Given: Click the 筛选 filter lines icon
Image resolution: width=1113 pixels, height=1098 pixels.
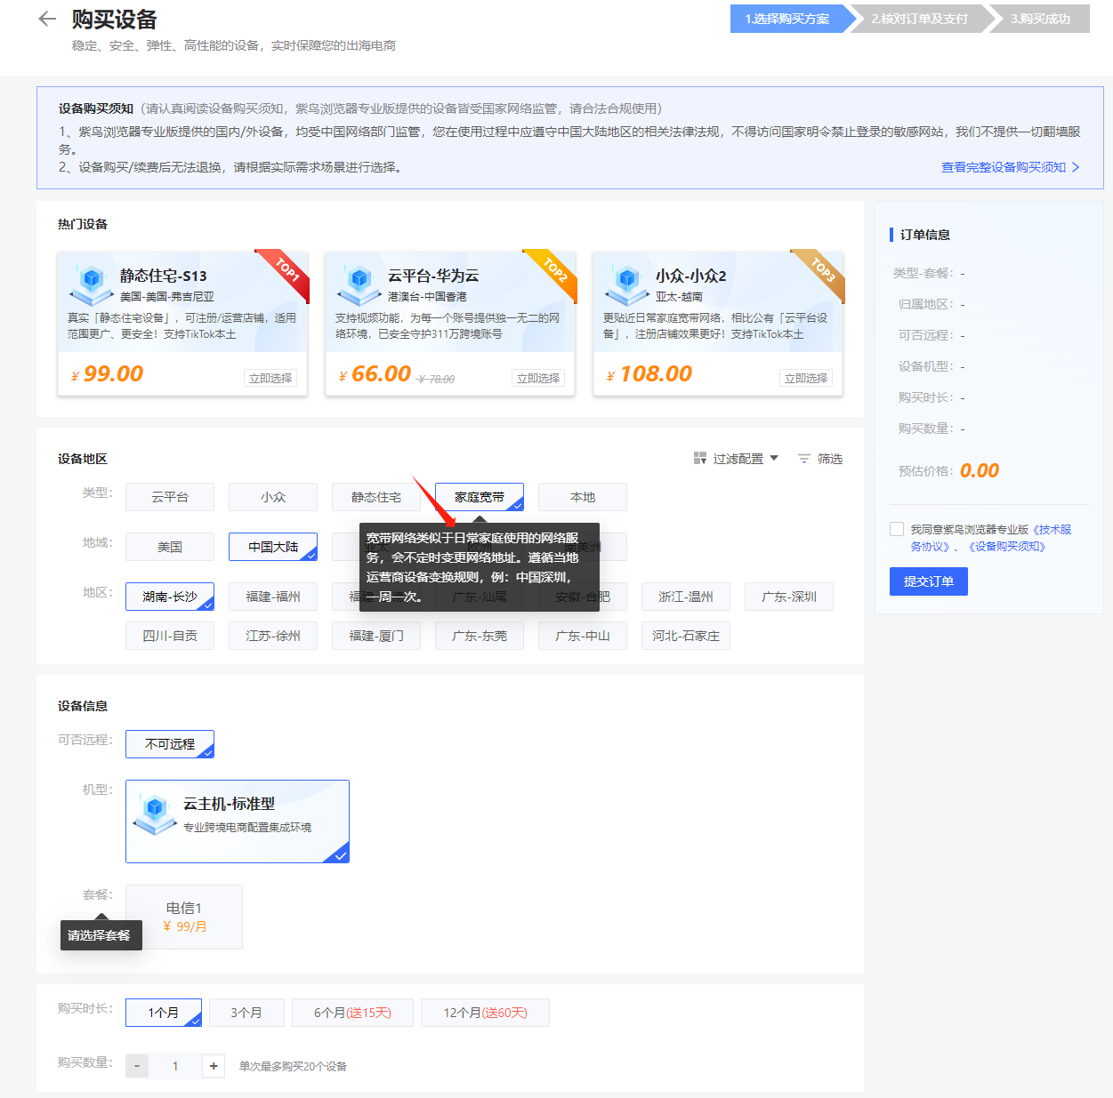Looking at the screenshot, I should [x=804, y=459].
